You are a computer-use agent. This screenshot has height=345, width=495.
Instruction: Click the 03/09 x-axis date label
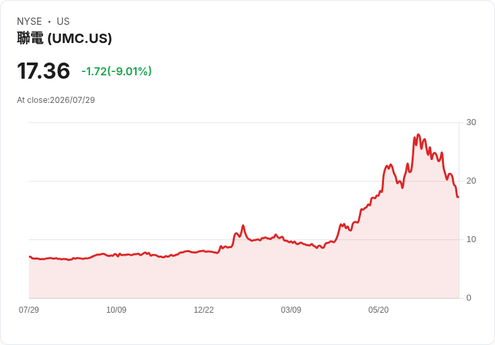pyautogui.click(x=291, y=309)
